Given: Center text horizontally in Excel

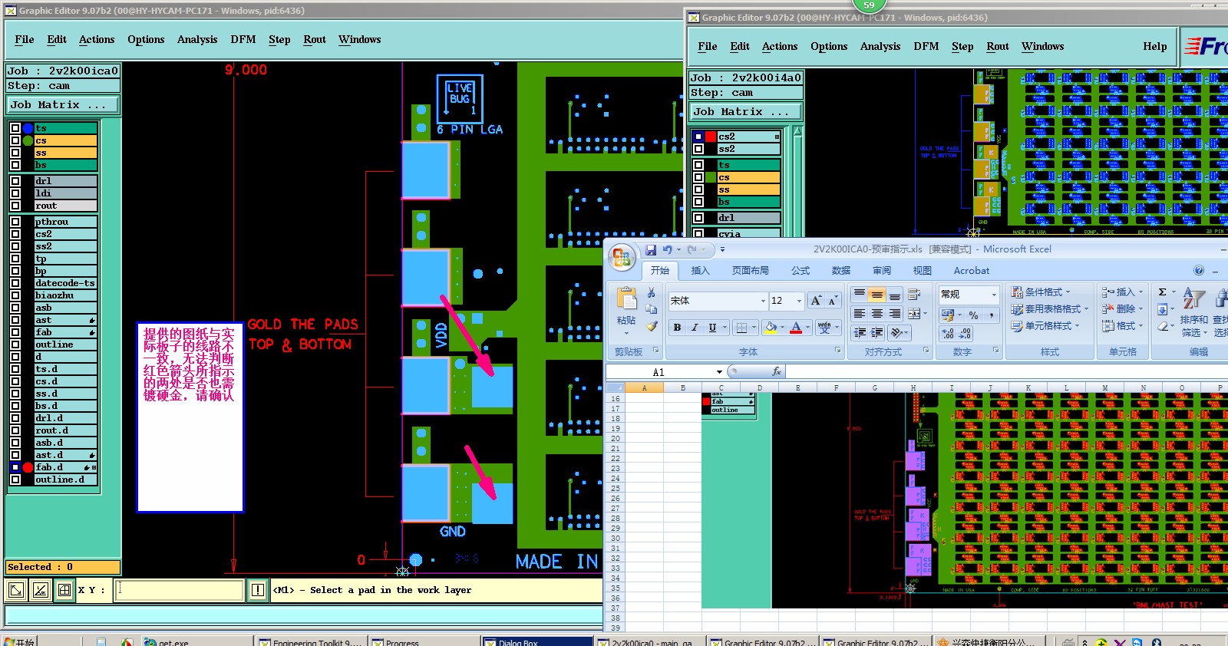Looking at the screenshot, I should pos(876,314).
